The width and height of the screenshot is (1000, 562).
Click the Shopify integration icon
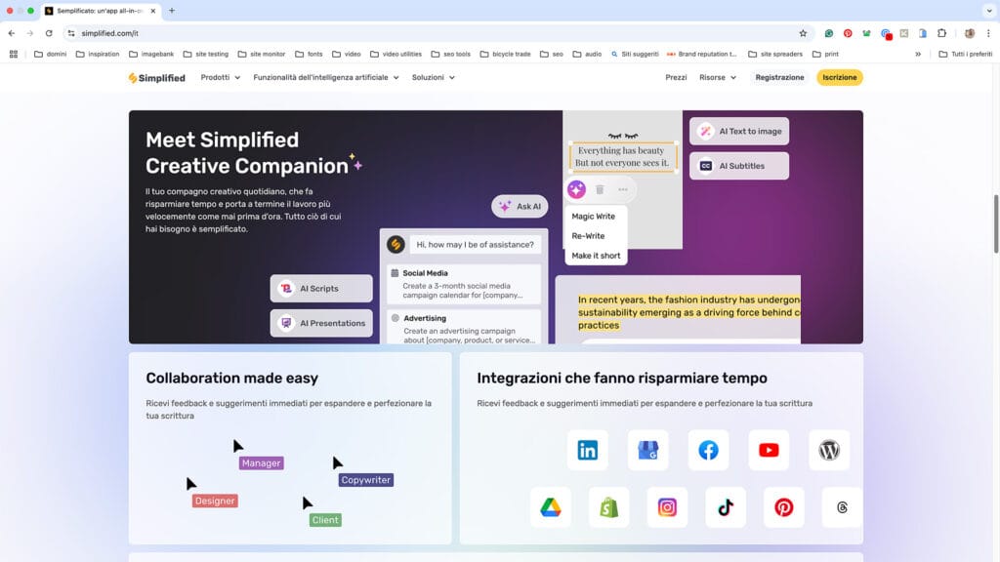click(608, 507)
